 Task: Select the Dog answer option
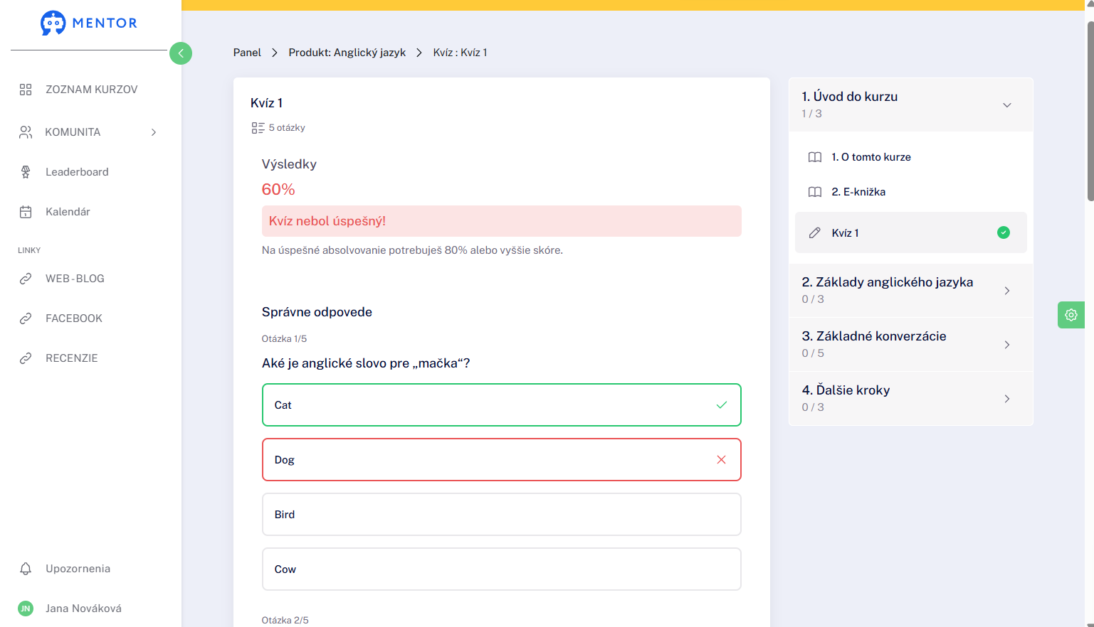click(x=502, y=460)
